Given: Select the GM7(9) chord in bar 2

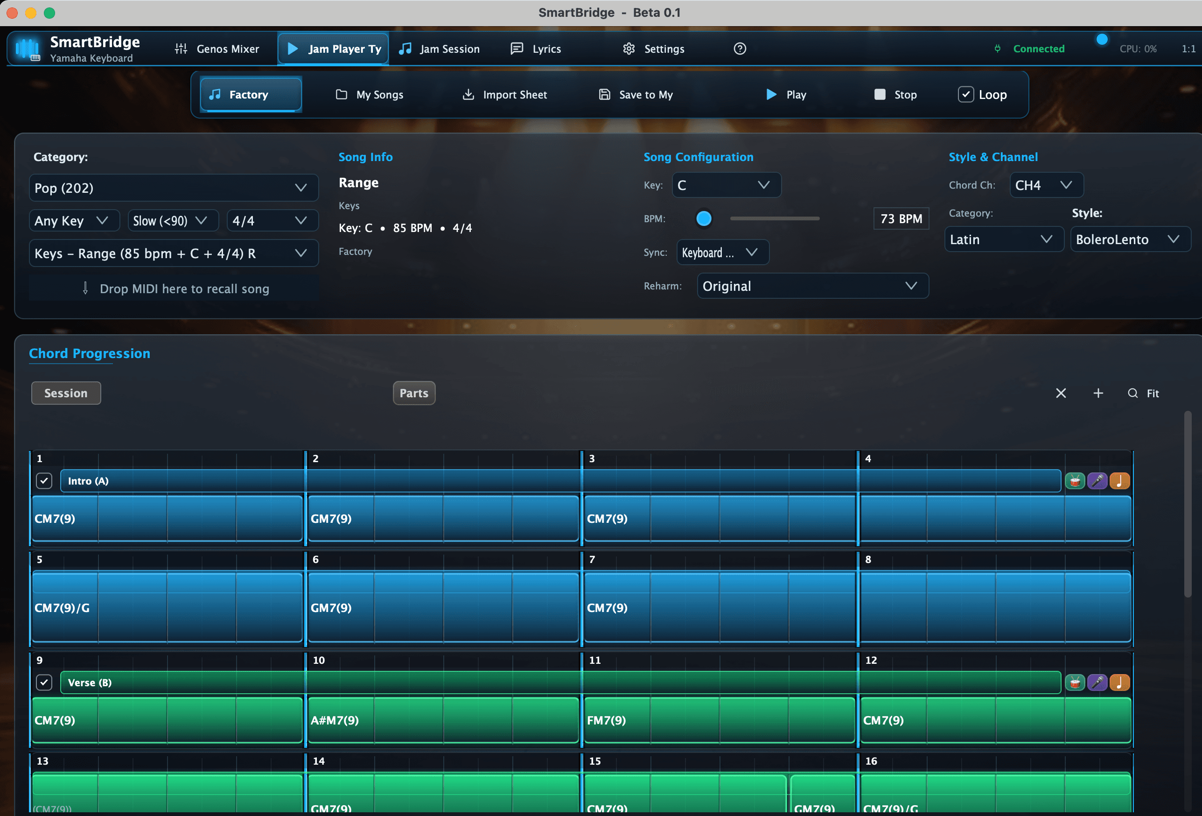Looking at the screenshot, I should 443,519.
